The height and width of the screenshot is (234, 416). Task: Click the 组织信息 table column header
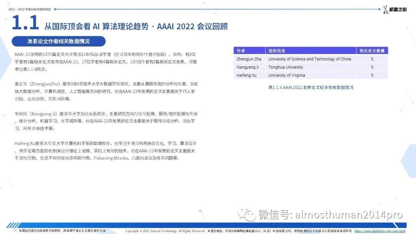click(x=310, y=50)
